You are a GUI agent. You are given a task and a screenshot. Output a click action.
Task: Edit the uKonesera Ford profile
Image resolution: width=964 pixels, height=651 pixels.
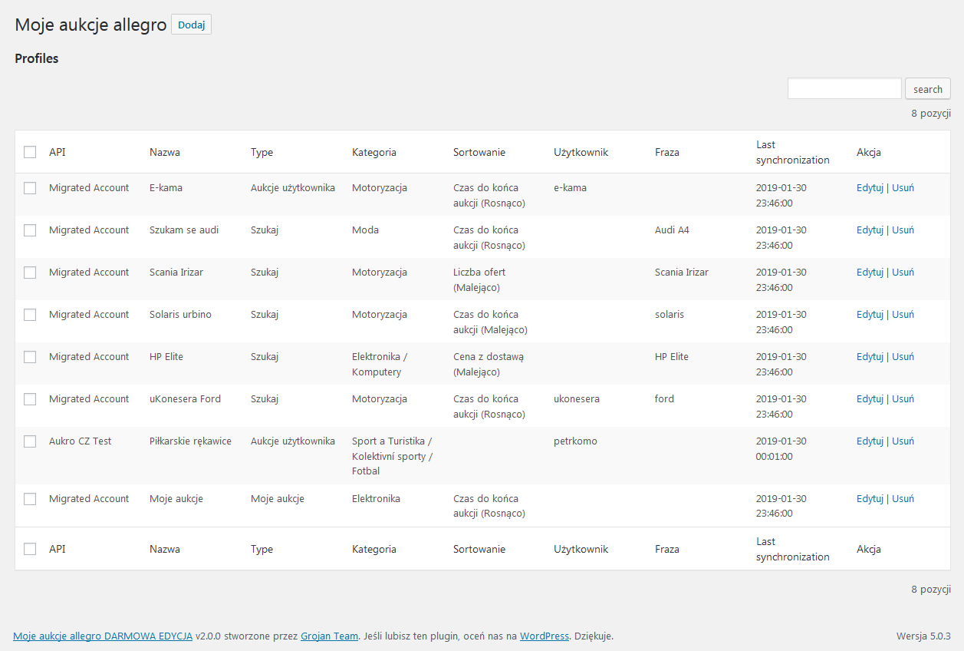coord(870,399)
